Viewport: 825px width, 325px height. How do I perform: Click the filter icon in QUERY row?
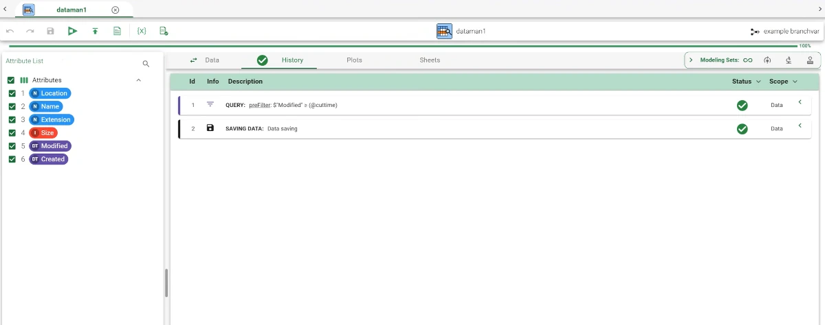click(210, 105)
